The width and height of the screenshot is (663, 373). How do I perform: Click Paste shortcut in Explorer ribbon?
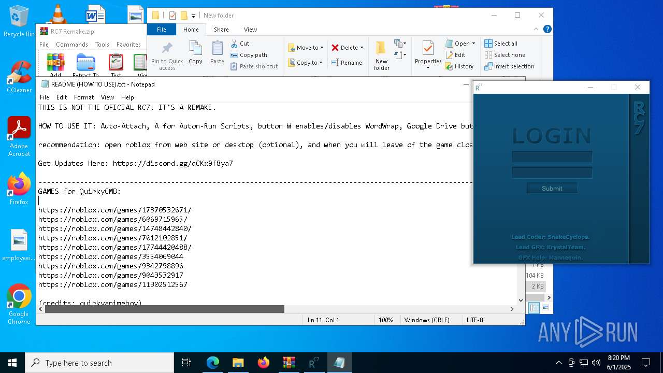point(254,66)
